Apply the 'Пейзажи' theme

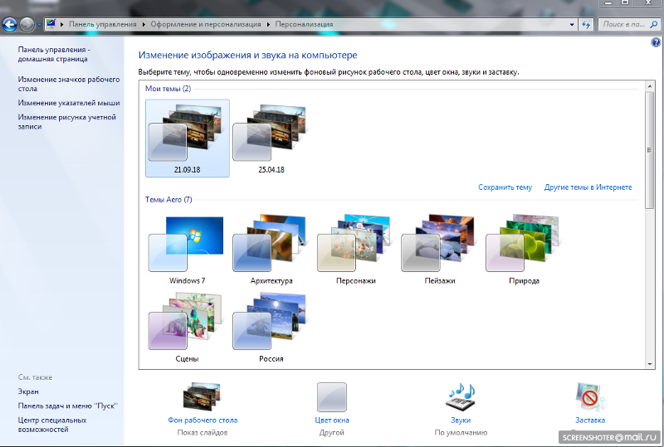tap(440, 250)
